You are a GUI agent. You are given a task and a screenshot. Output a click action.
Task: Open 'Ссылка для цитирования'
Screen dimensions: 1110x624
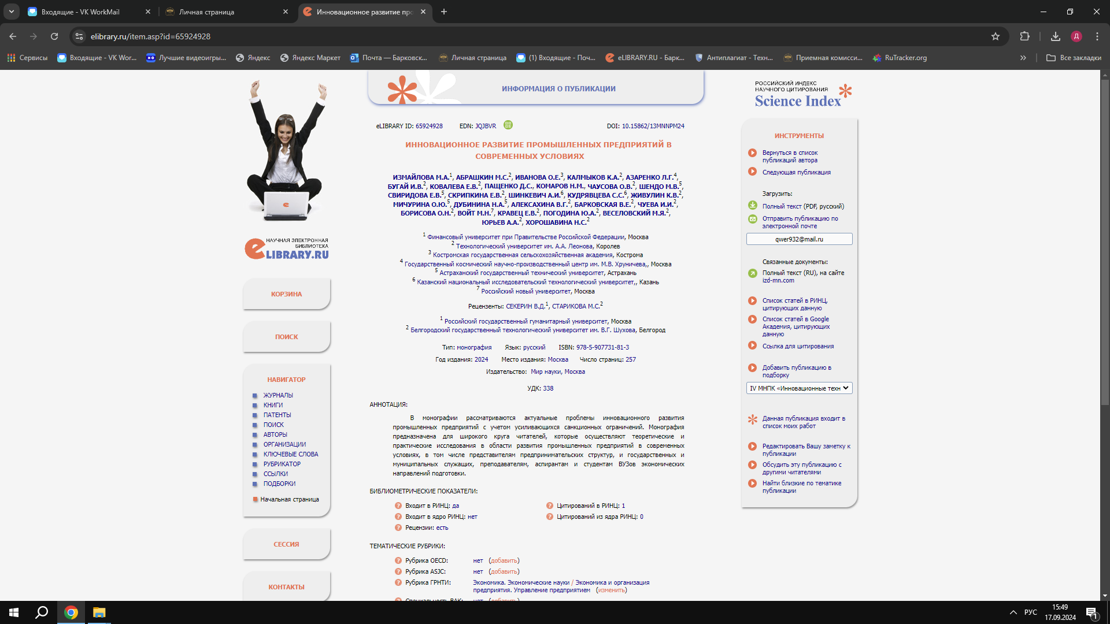798,346
